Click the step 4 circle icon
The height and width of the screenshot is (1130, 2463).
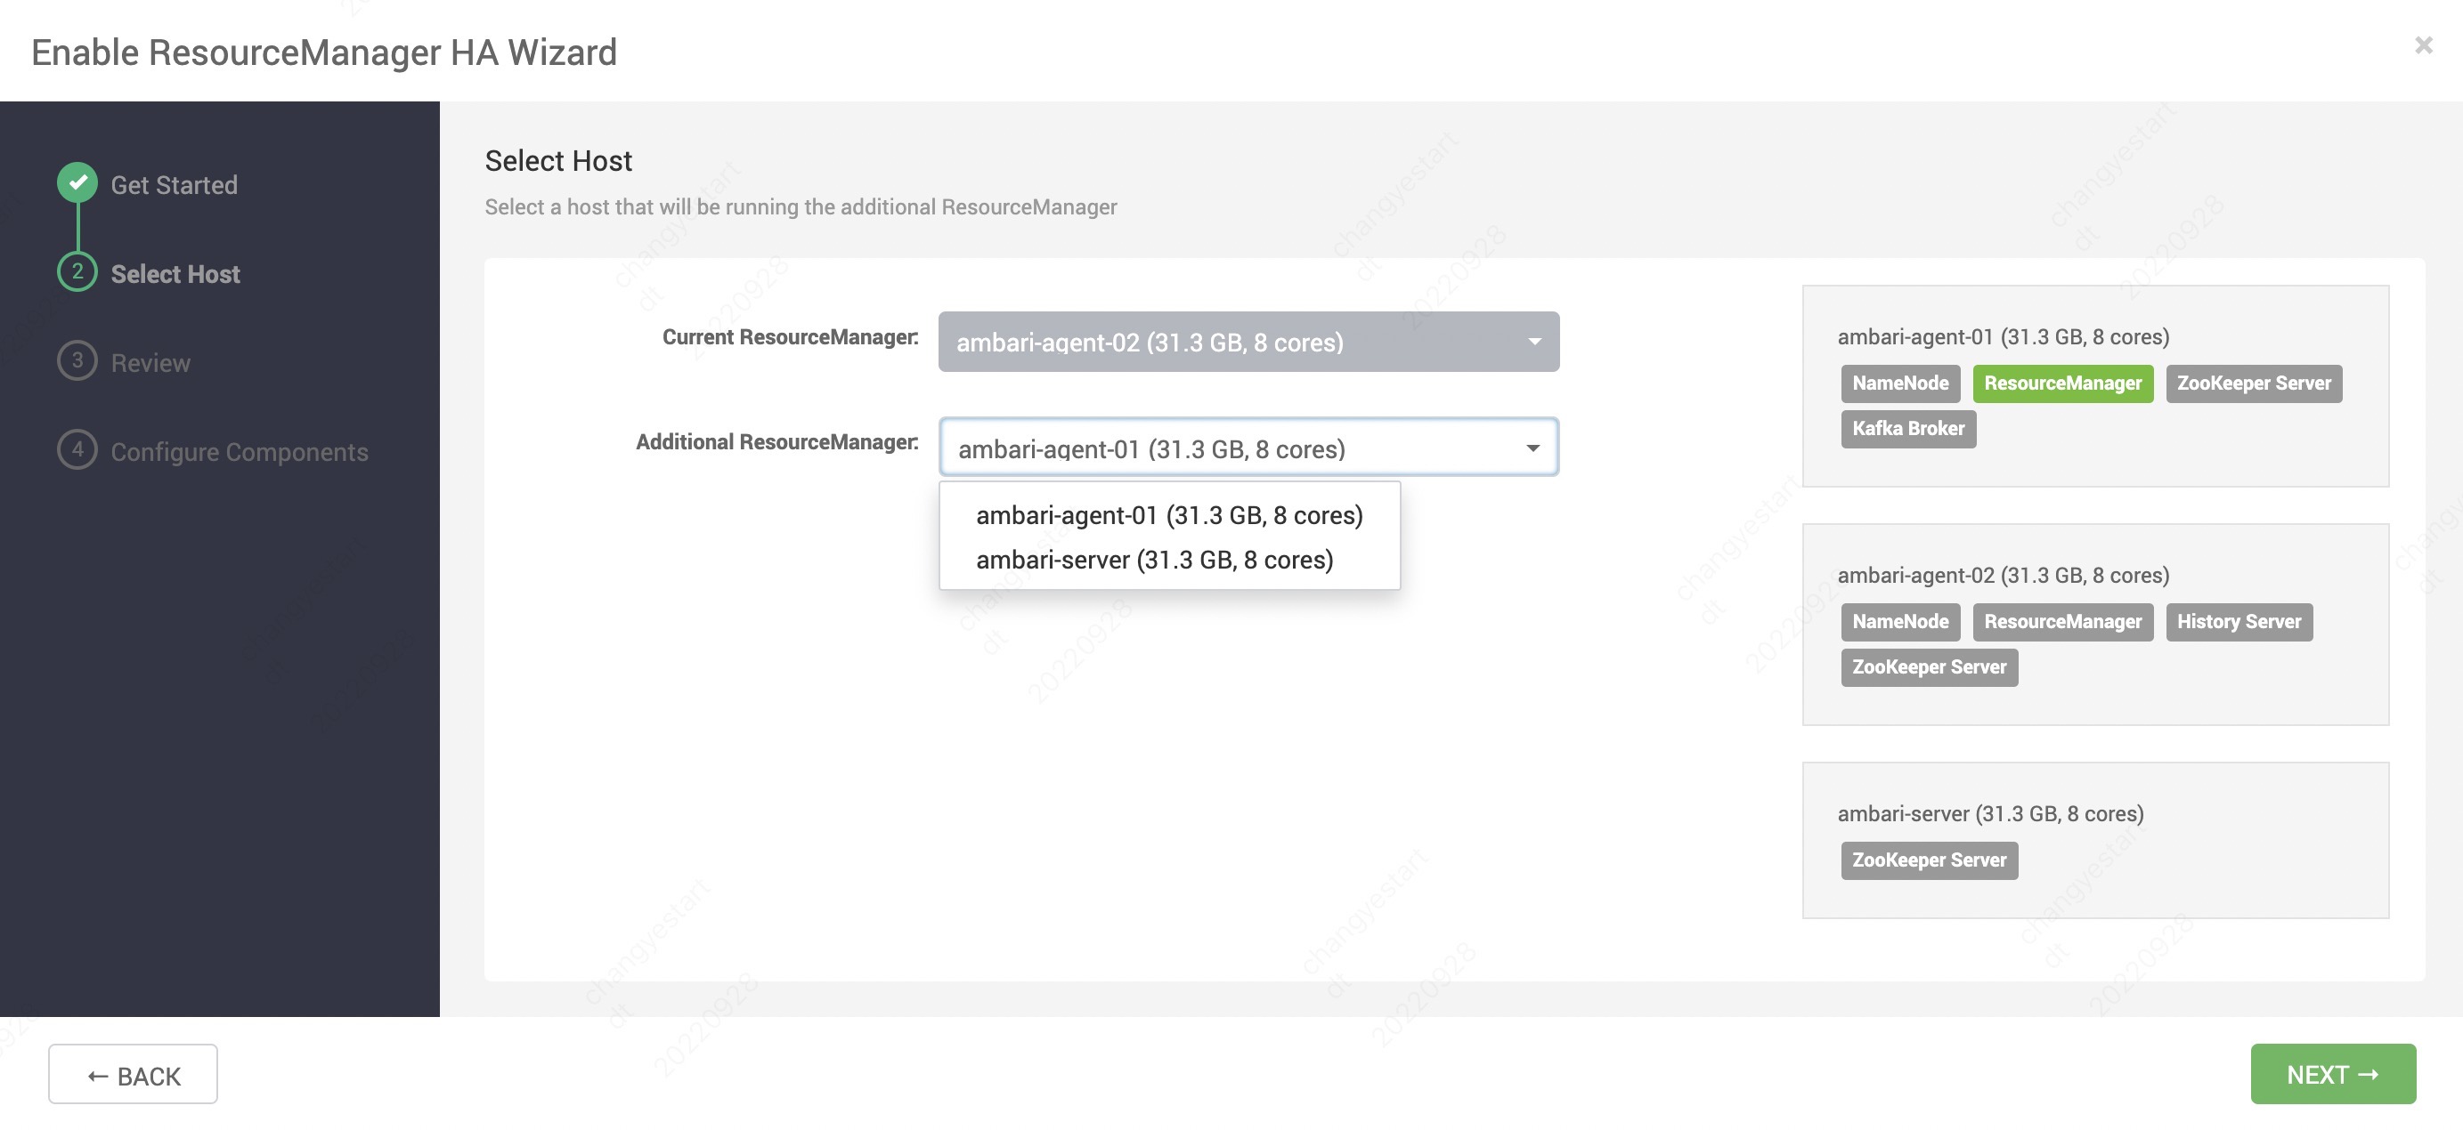pyautogui.click(x=77, y=450)
